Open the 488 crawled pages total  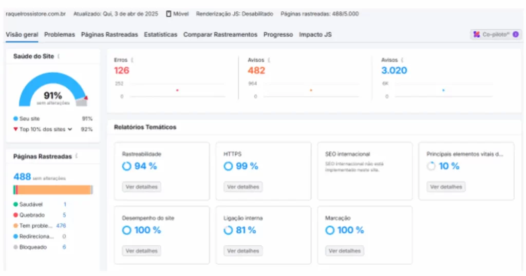tap(22, 176)
